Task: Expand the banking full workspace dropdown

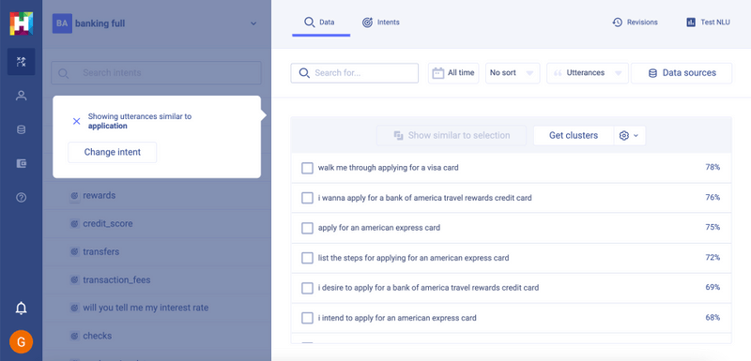Action: click(253, 23)
